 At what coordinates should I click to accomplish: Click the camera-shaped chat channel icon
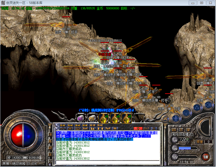(x=50, y=154)
